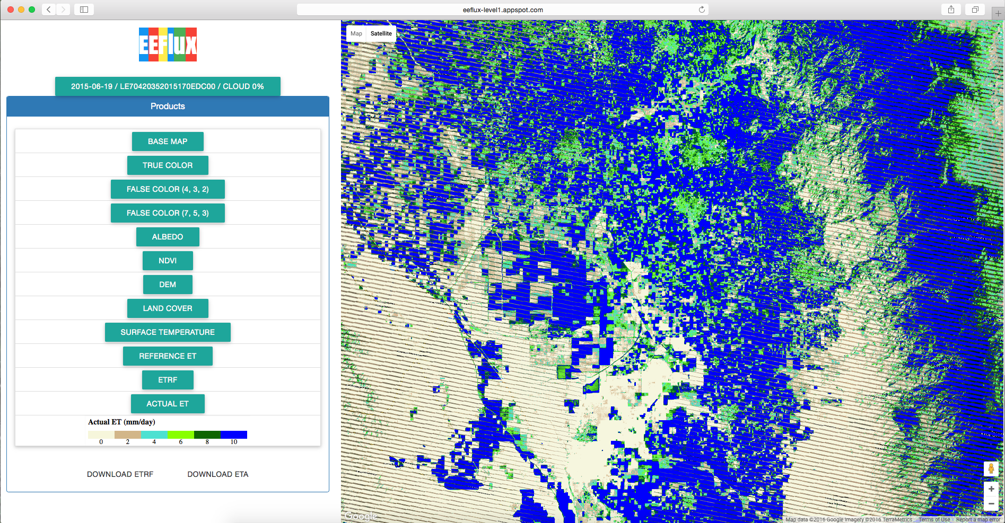Reload the page with the refresh icon
The width and height of the screenshot is (1005, 523).
click(702, 10)
